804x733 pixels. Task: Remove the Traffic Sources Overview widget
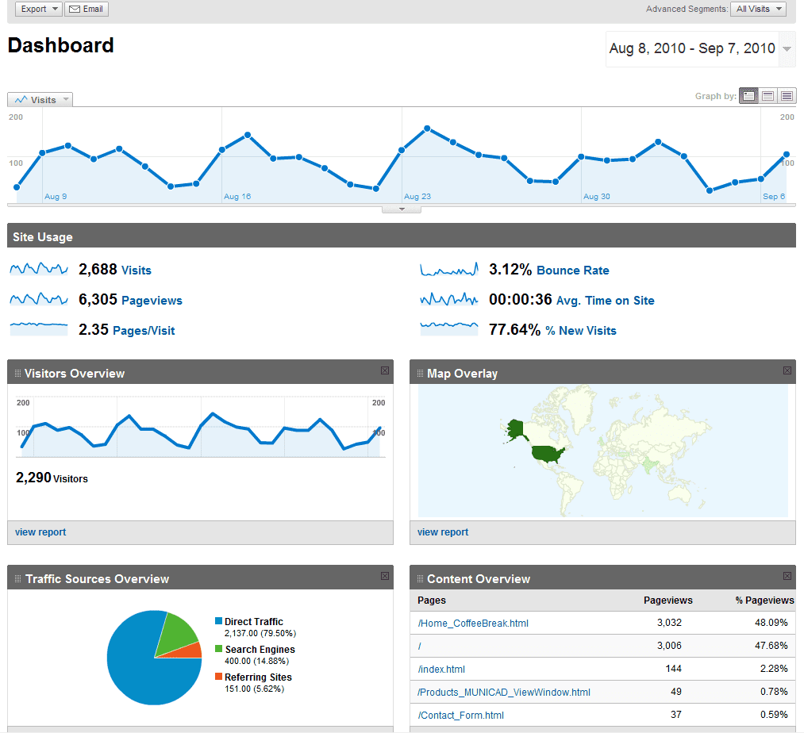(x=385, y=576)
